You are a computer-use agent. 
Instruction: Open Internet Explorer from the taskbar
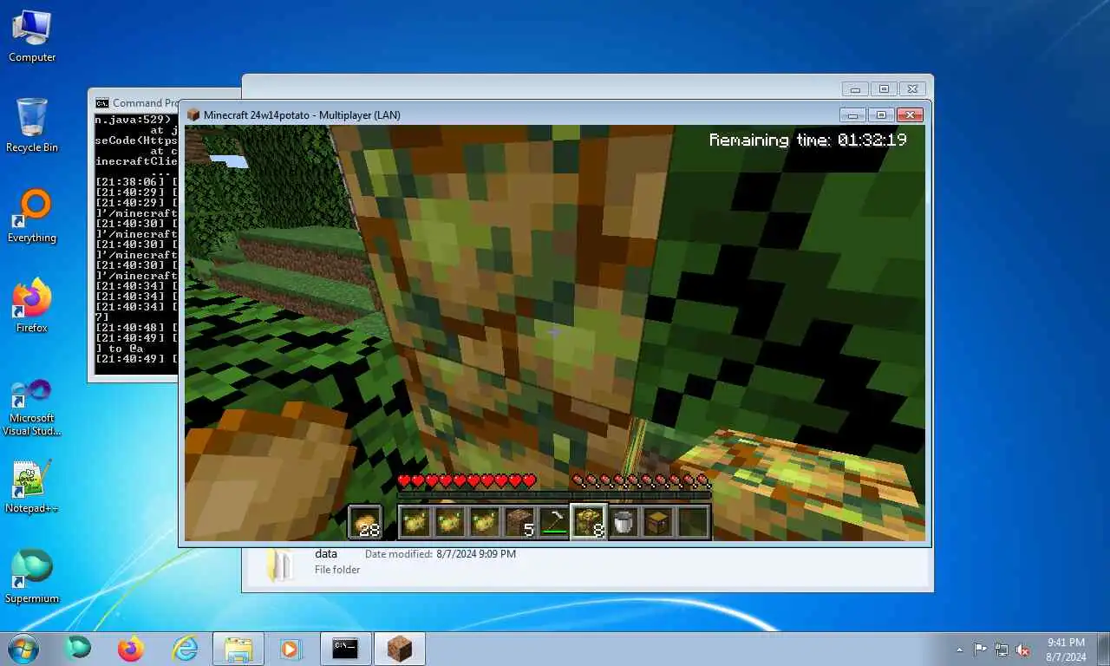pos(185,649)
